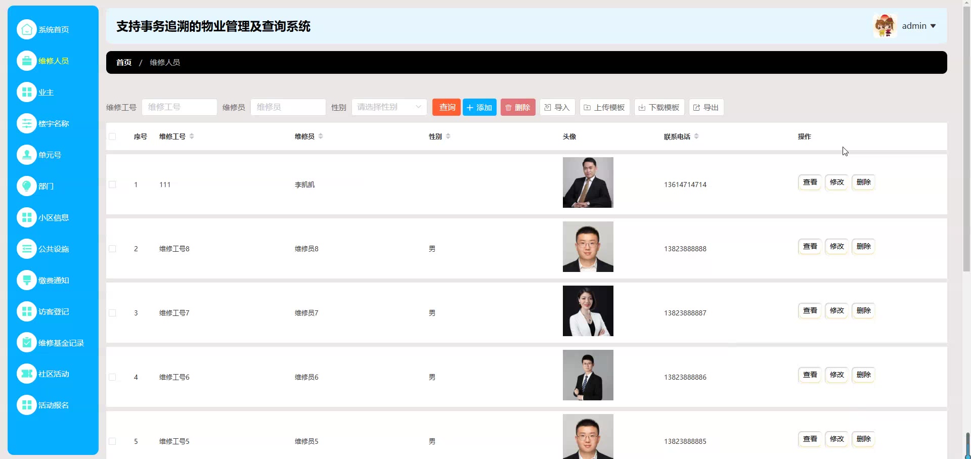
Task: Open the 性别 gender dropdown filter
Action: [389, 107]
